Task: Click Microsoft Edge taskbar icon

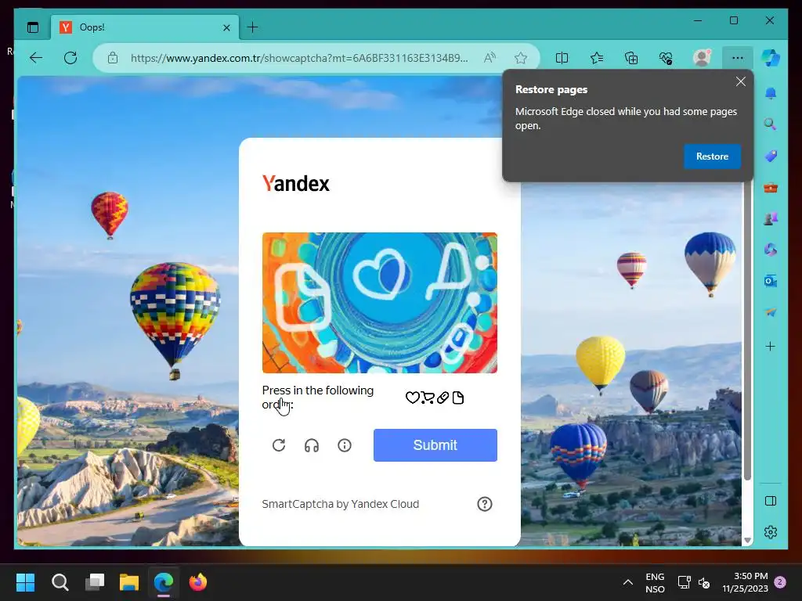Action: (x=164, y=582)
